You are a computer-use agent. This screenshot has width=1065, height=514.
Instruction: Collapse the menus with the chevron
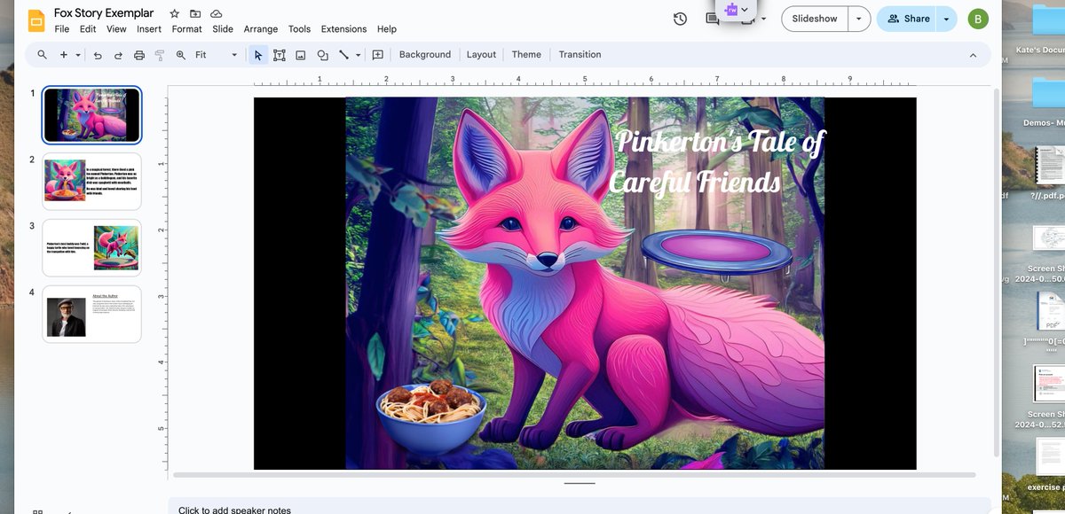coord(973,55)
